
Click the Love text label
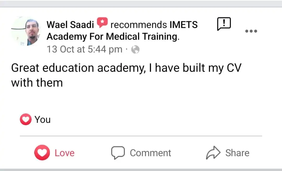pyautogui.click(x=64, y=153)
